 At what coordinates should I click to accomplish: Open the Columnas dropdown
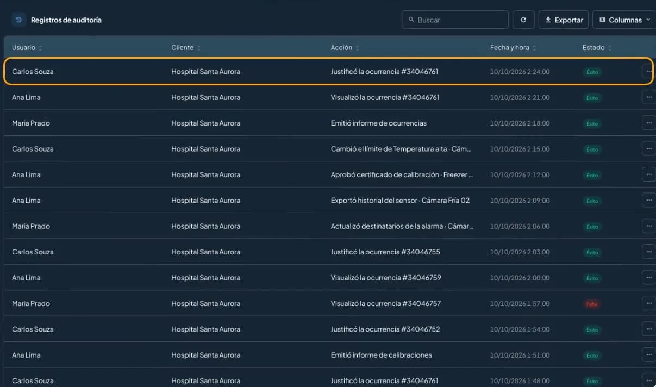point(624,20)
